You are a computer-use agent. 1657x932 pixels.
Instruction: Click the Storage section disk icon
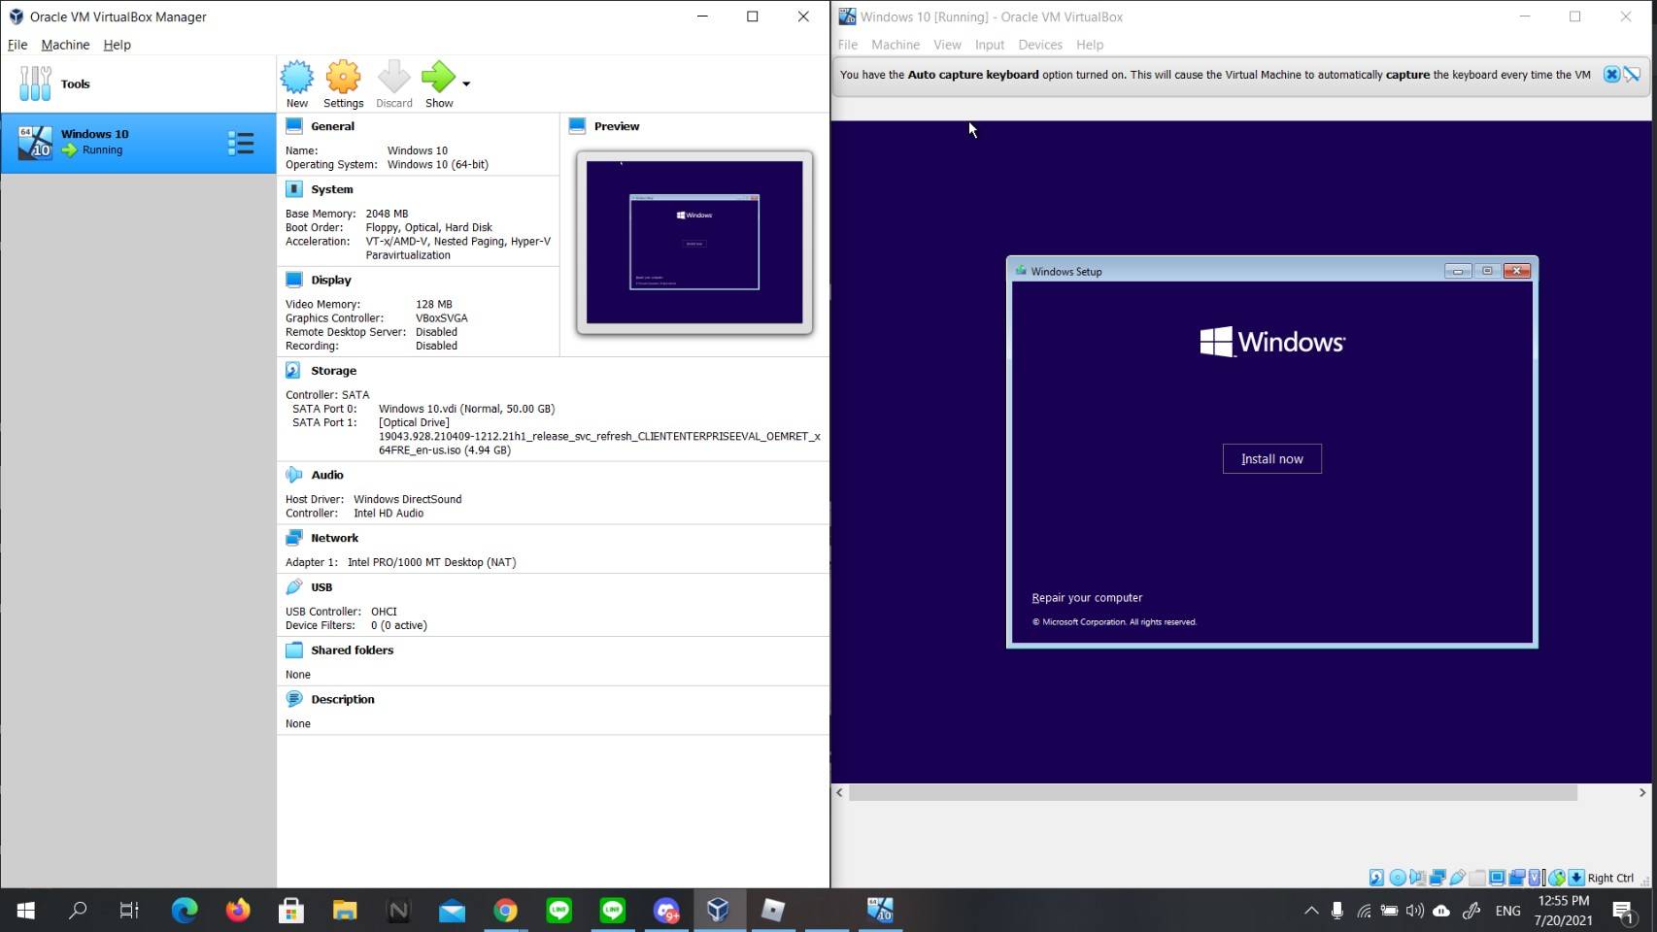point(293,370)
